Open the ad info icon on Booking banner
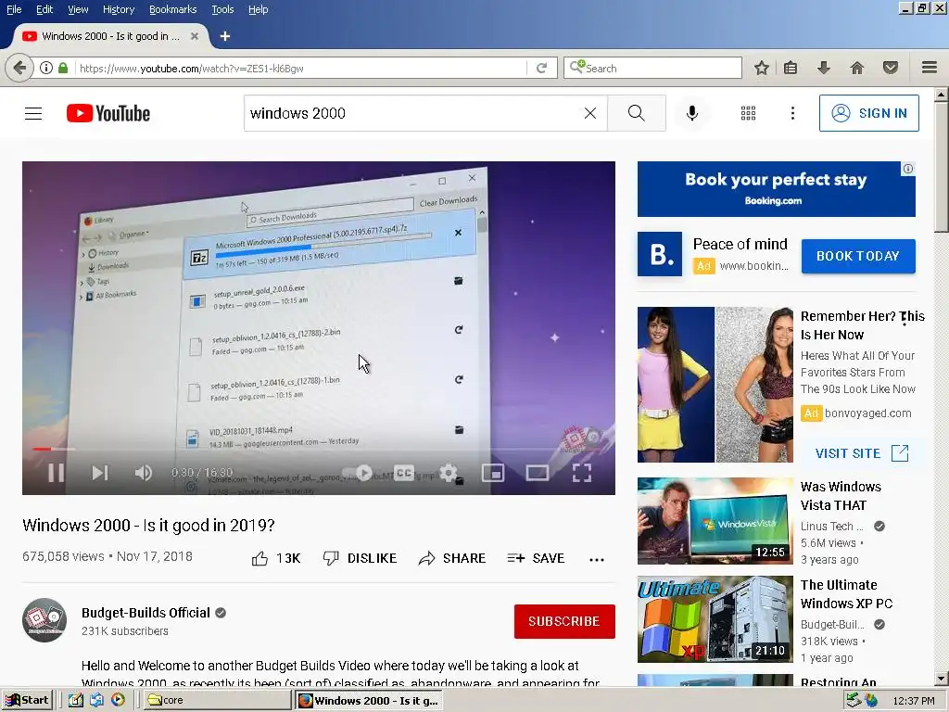Screen dimensions: 949x712 point(908,169)
